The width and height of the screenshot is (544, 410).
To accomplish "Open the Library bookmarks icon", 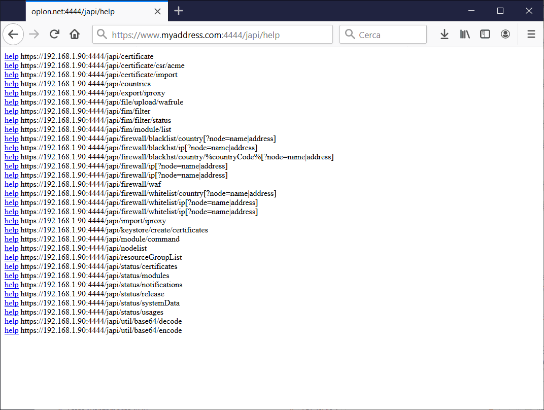I will click(x=464, y=35).
